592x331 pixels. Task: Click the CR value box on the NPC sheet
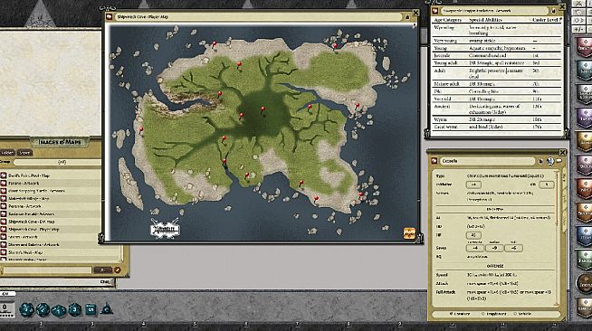(x=546, y=184)
